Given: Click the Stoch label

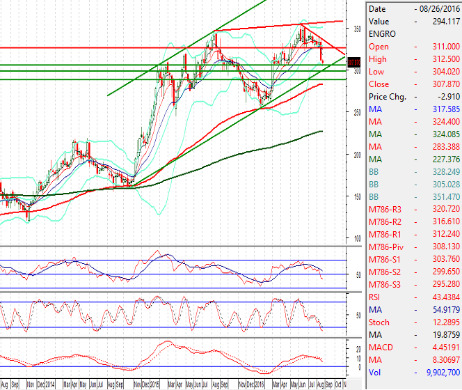Looking at the screenshot, I should pos(379,322).
